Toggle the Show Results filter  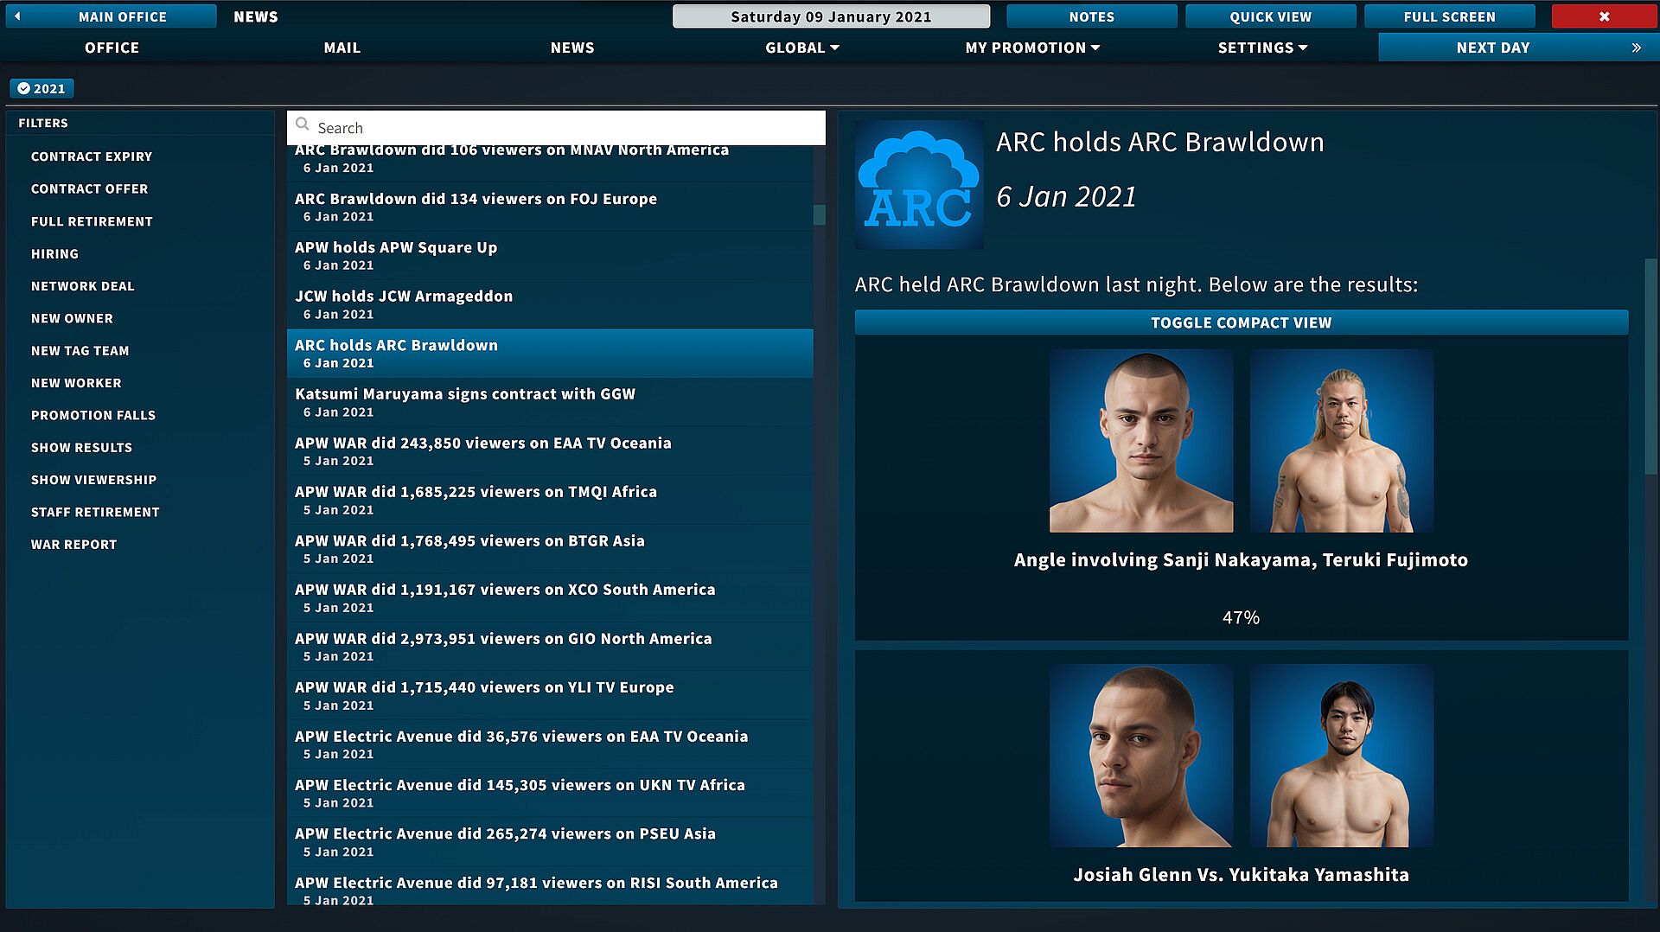81,448
